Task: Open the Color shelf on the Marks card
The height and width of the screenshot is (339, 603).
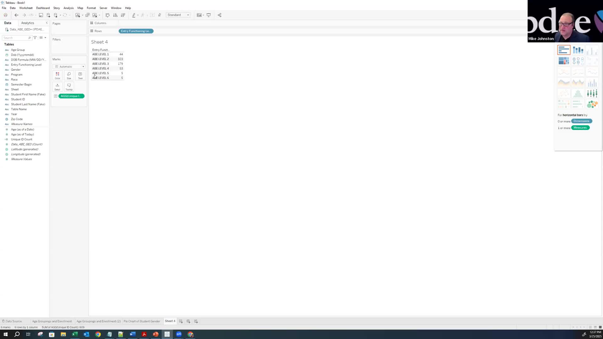Action: click(57, 75)
